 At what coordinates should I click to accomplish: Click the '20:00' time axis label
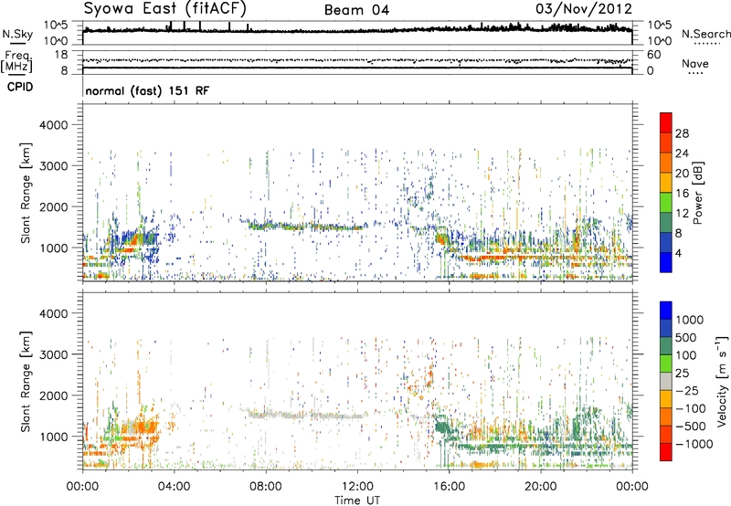click(540, 487)
